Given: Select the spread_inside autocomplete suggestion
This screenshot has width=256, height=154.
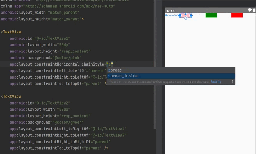Looking at the screenshot, I should coord(171,76).
